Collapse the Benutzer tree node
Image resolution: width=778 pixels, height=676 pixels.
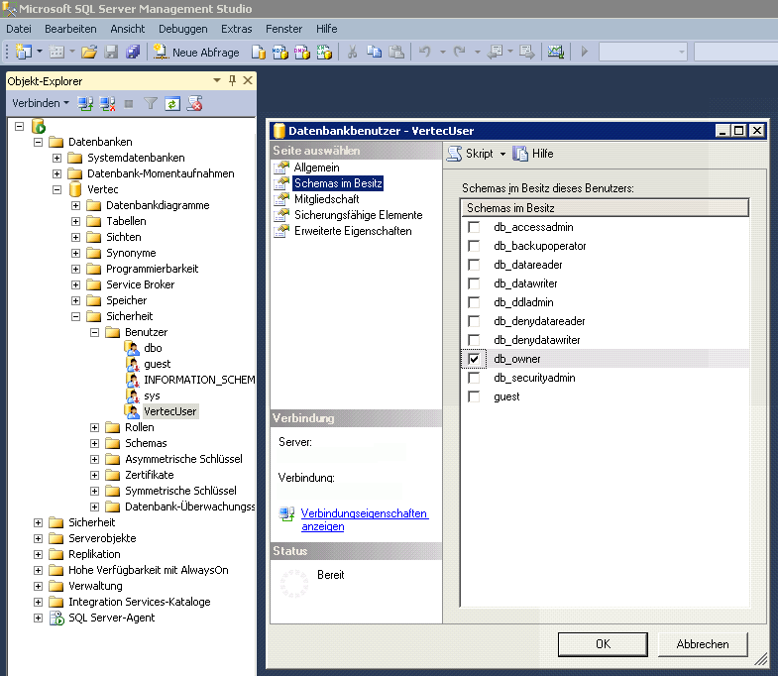point(95,332)
